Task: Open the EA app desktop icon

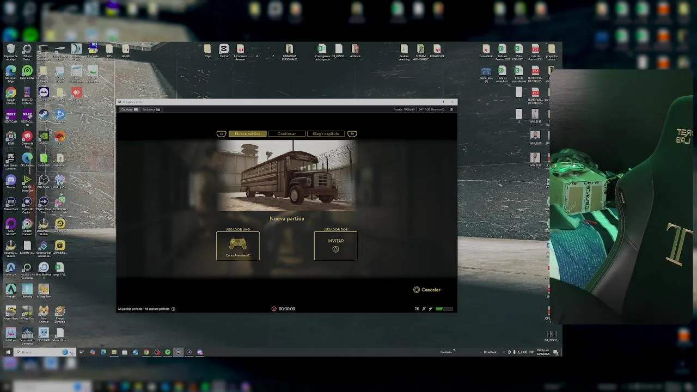Action: (x=60, y=139)
